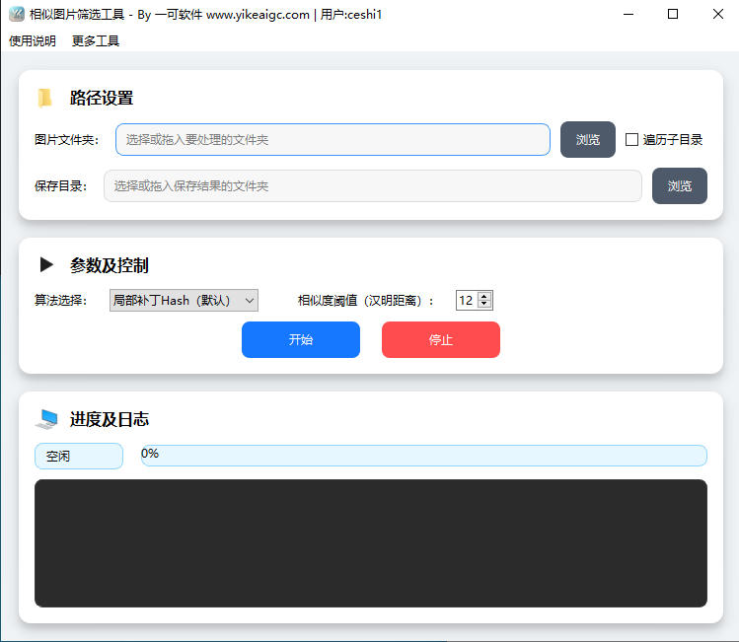Decrease the 相似度阈值 value with down arrow

pyautogui.click(x=484, y=304)
